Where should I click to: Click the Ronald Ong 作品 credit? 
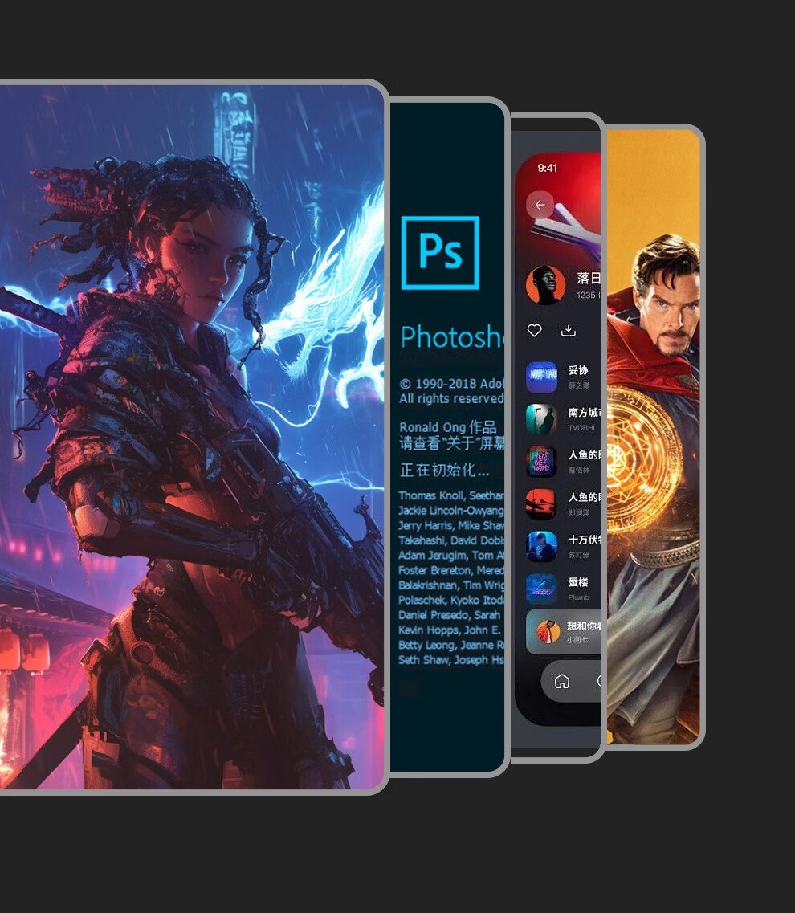pos(448,427)
